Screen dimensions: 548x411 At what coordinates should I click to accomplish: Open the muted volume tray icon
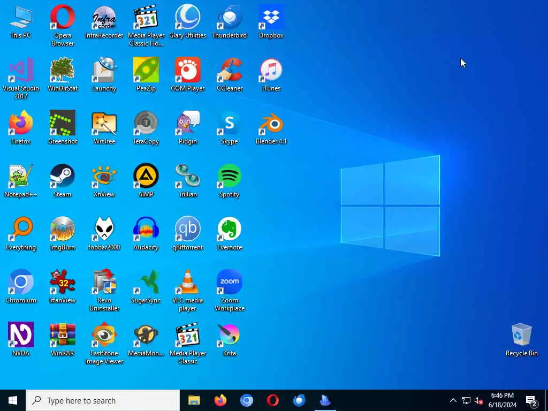478,400
